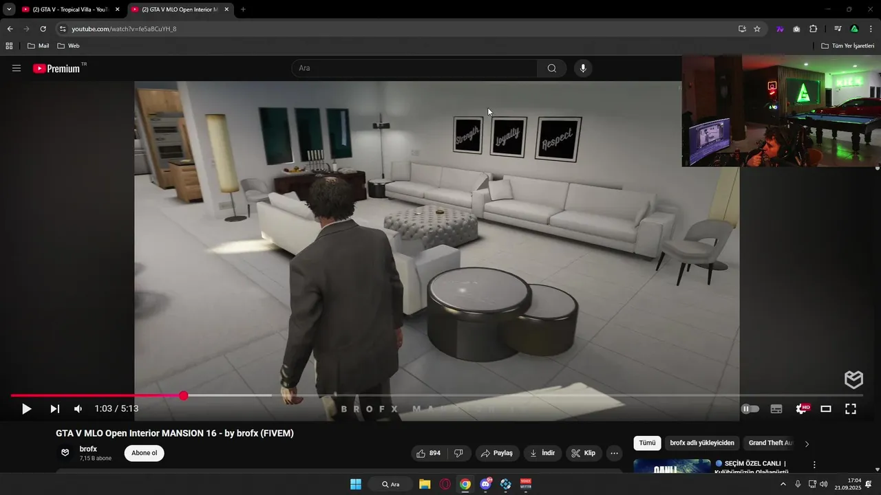Open options menu for SEÇİM ÖZEL CANLI video
The image size is (881, 495).
click(x=814, y=465)
